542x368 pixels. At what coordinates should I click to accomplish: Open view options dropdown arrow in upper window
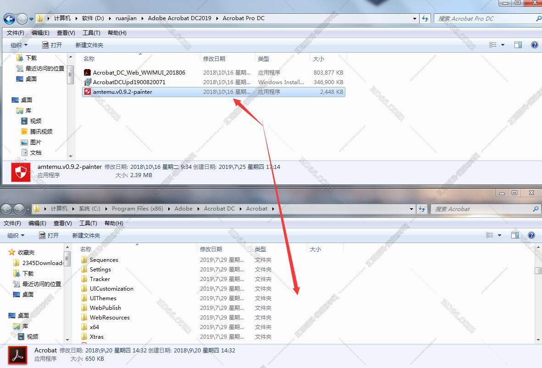click(503, 45)
